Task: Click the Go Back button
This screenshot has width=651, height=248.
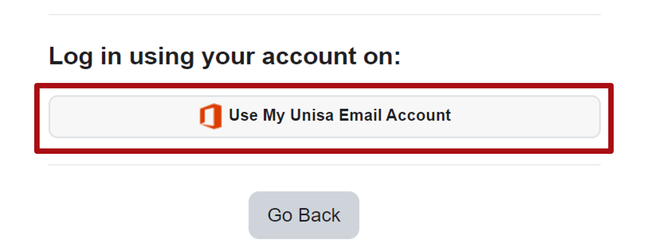Action: 304,215
